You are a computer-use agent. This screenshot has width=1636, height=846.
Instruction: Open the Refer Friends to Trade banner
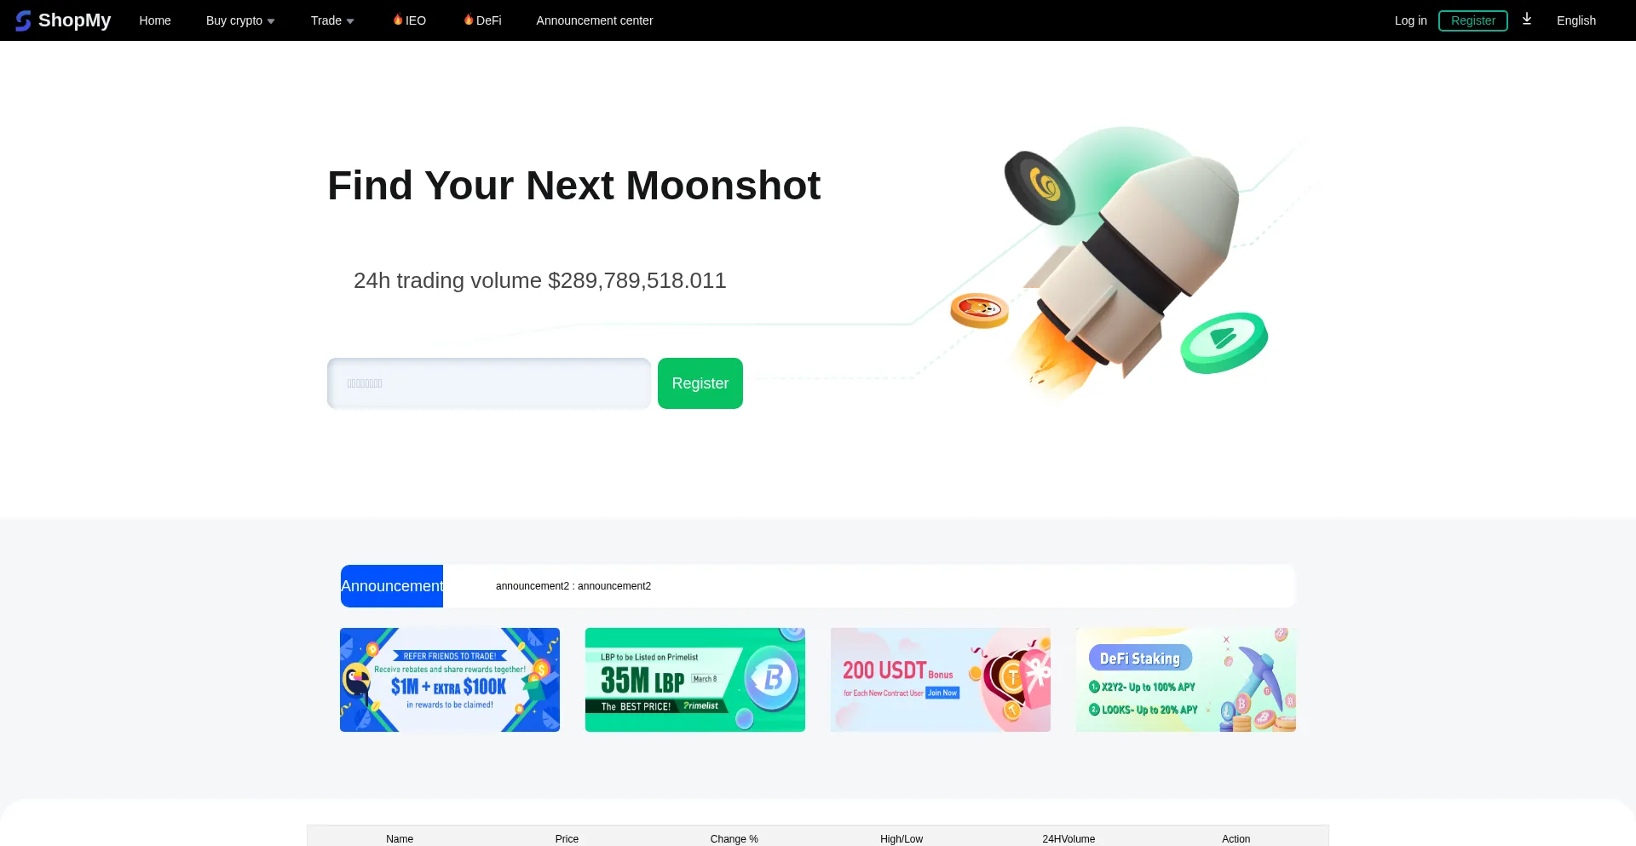pos(450,680)
